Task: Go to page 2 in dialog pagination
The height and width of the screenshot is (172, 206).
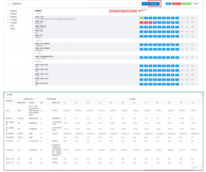Action: (x=196, y=168)
